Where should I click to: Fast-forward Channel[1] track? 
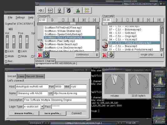pyautogui.click(x=94, y=20)
